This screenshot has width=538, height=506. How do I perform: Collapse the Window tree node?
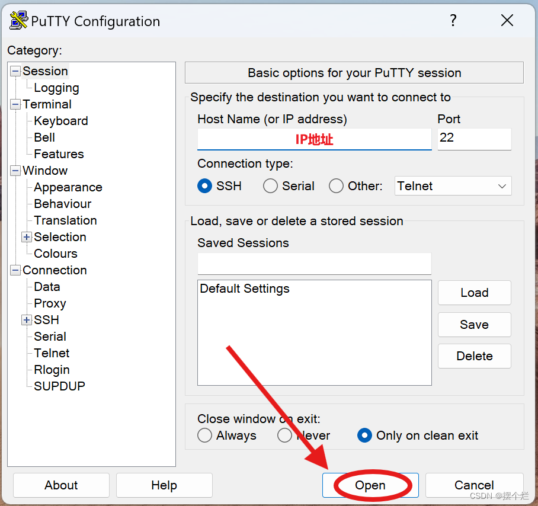[x=15, y=171]
